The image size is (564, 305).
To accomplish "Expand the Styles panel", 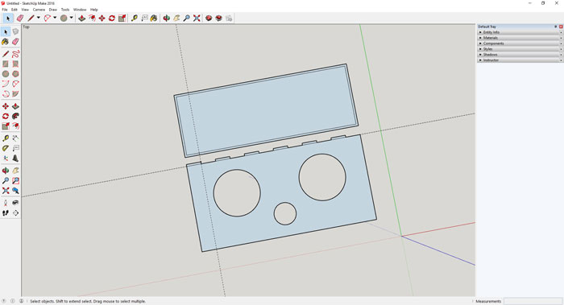I will 520,49.
